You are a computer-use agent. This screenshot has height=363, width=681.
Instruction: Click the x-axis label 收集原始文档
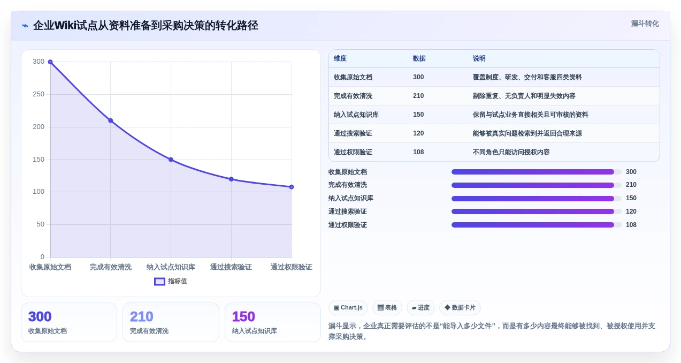click(50, 267)
